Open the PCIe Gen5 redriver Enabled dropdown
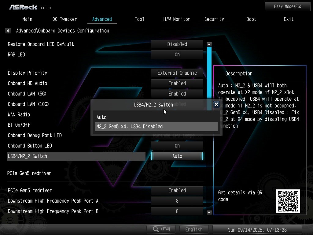Viewport: 313px width, 235px height. [x=177, y=190]
